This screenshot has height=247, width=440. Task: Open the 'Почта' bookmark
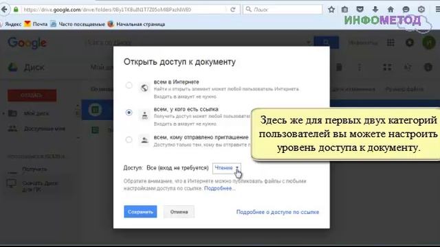[x=36, y=24]
